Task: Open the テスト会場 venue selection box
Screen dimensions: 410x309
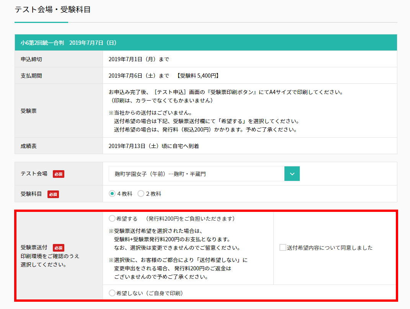Action: [x=196, y=174]
